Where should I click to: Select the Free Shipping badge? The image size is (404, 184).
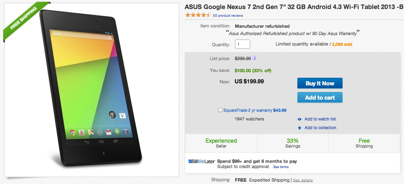tap(364, 143)
